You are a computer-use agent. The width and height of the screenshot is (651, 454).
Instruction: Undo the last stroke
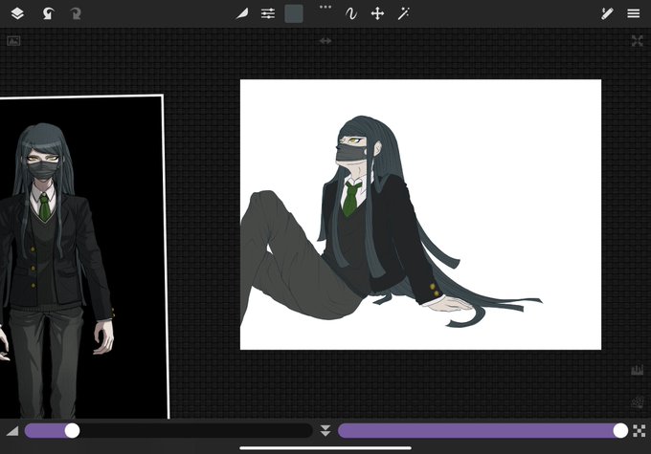pos(48,13)
